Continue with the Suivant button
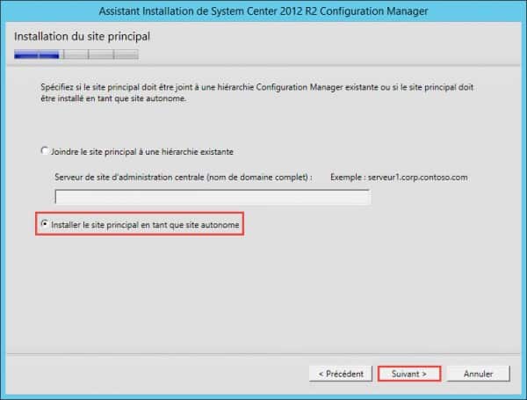This screenshot has height=400, width=527. pos(409,374)
